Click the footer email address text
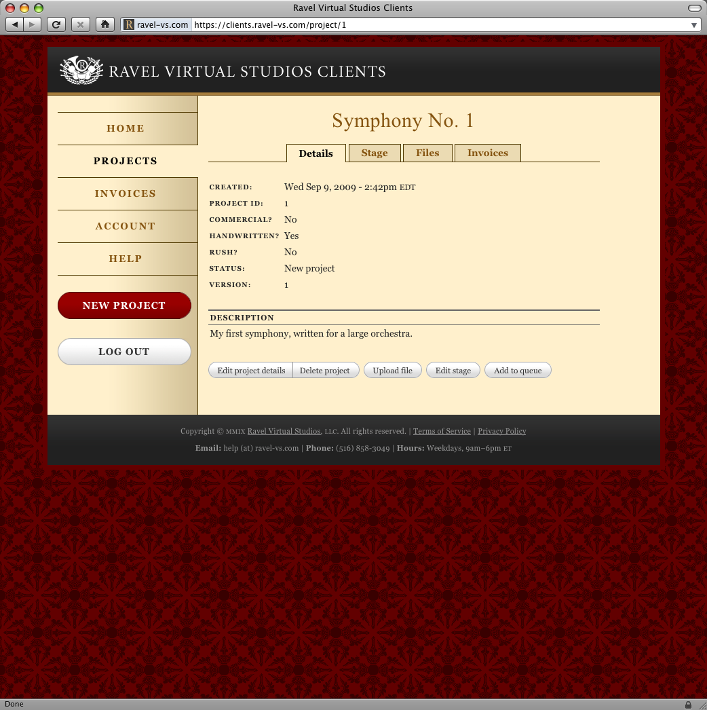The image size is (707, 710). tap(261, 448)
